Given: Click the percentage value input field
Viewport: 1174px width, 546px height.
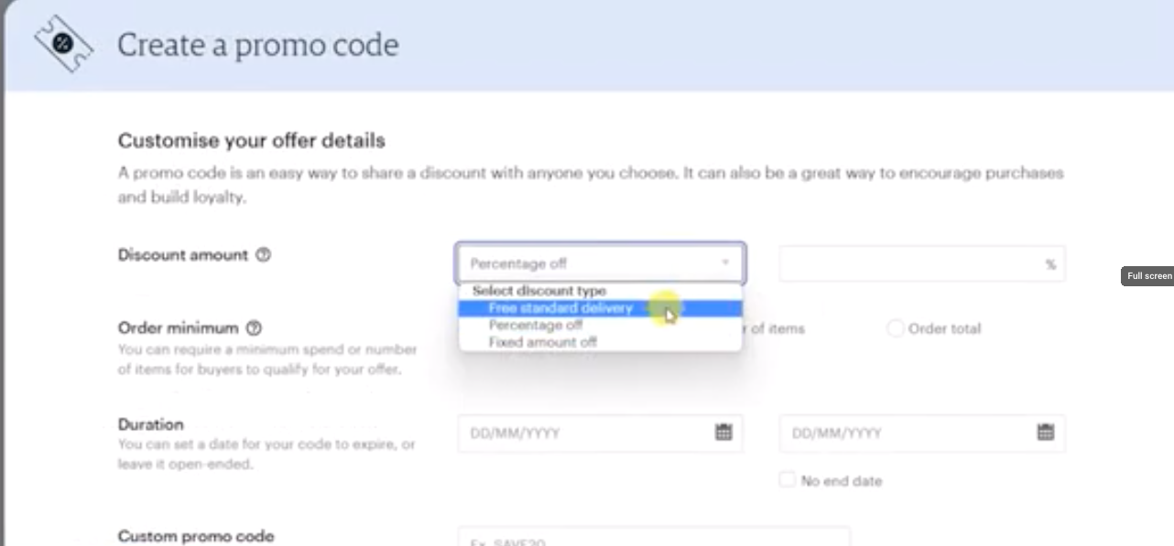Looking at the screenshot, I should [x=911, y=263].
